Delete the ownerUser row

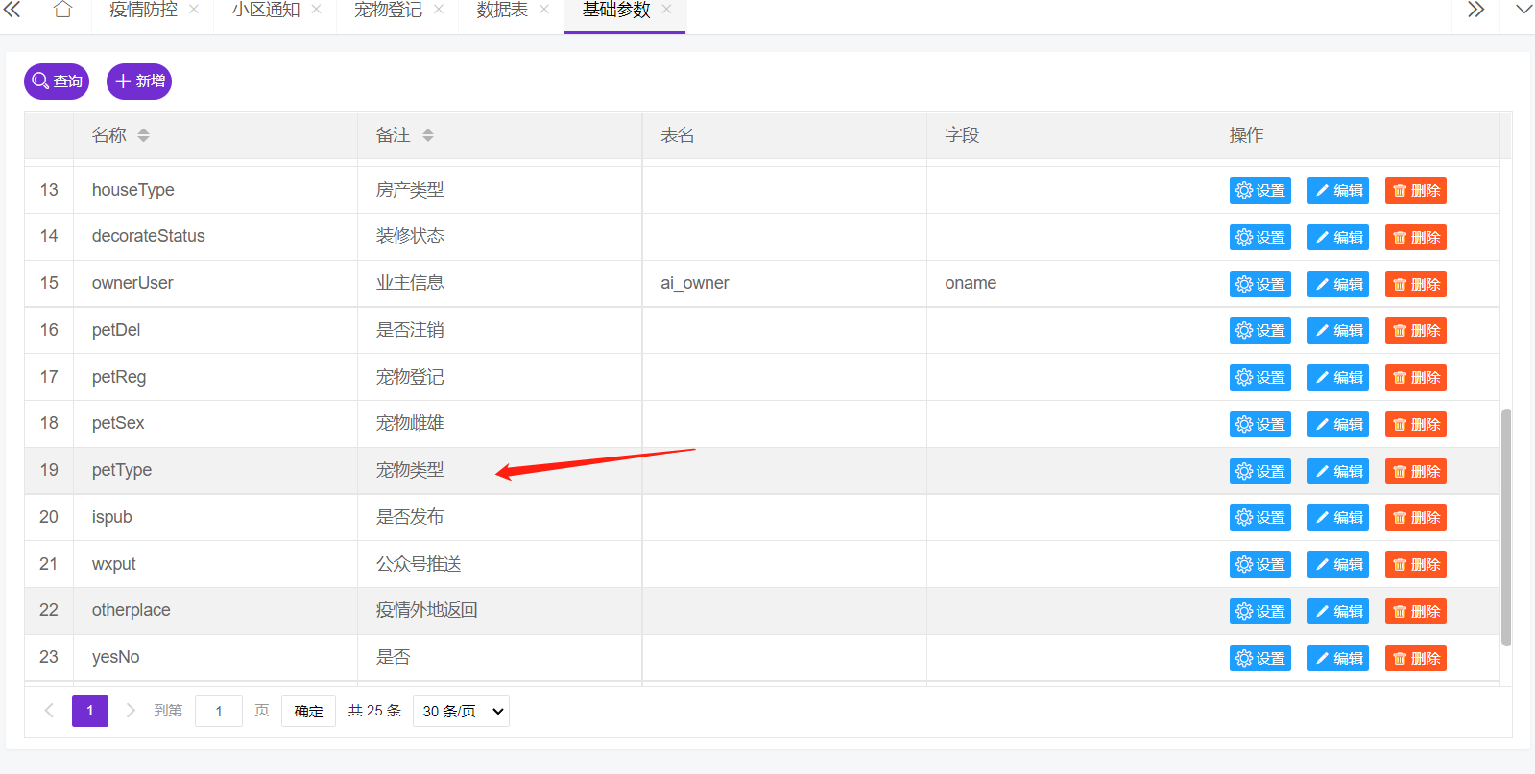point(1416,284)
